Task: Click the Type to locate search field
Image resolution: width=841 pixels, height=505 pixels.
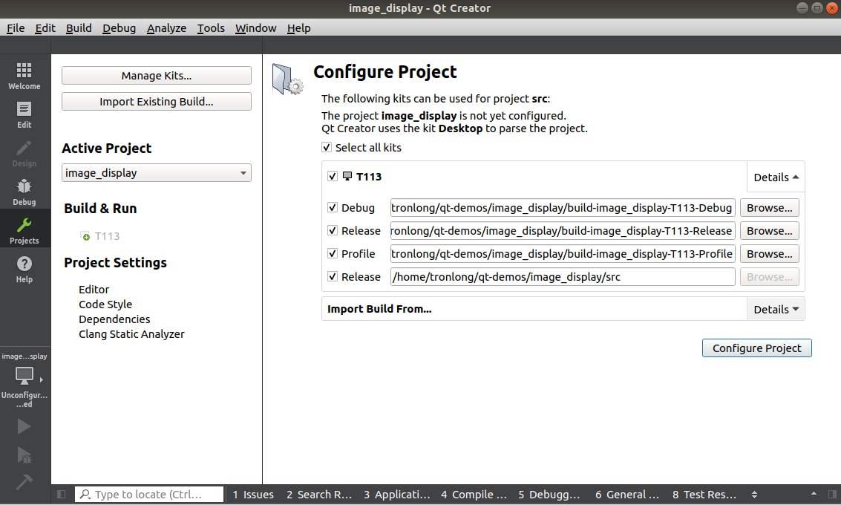Action: click(x=149, y=495)
